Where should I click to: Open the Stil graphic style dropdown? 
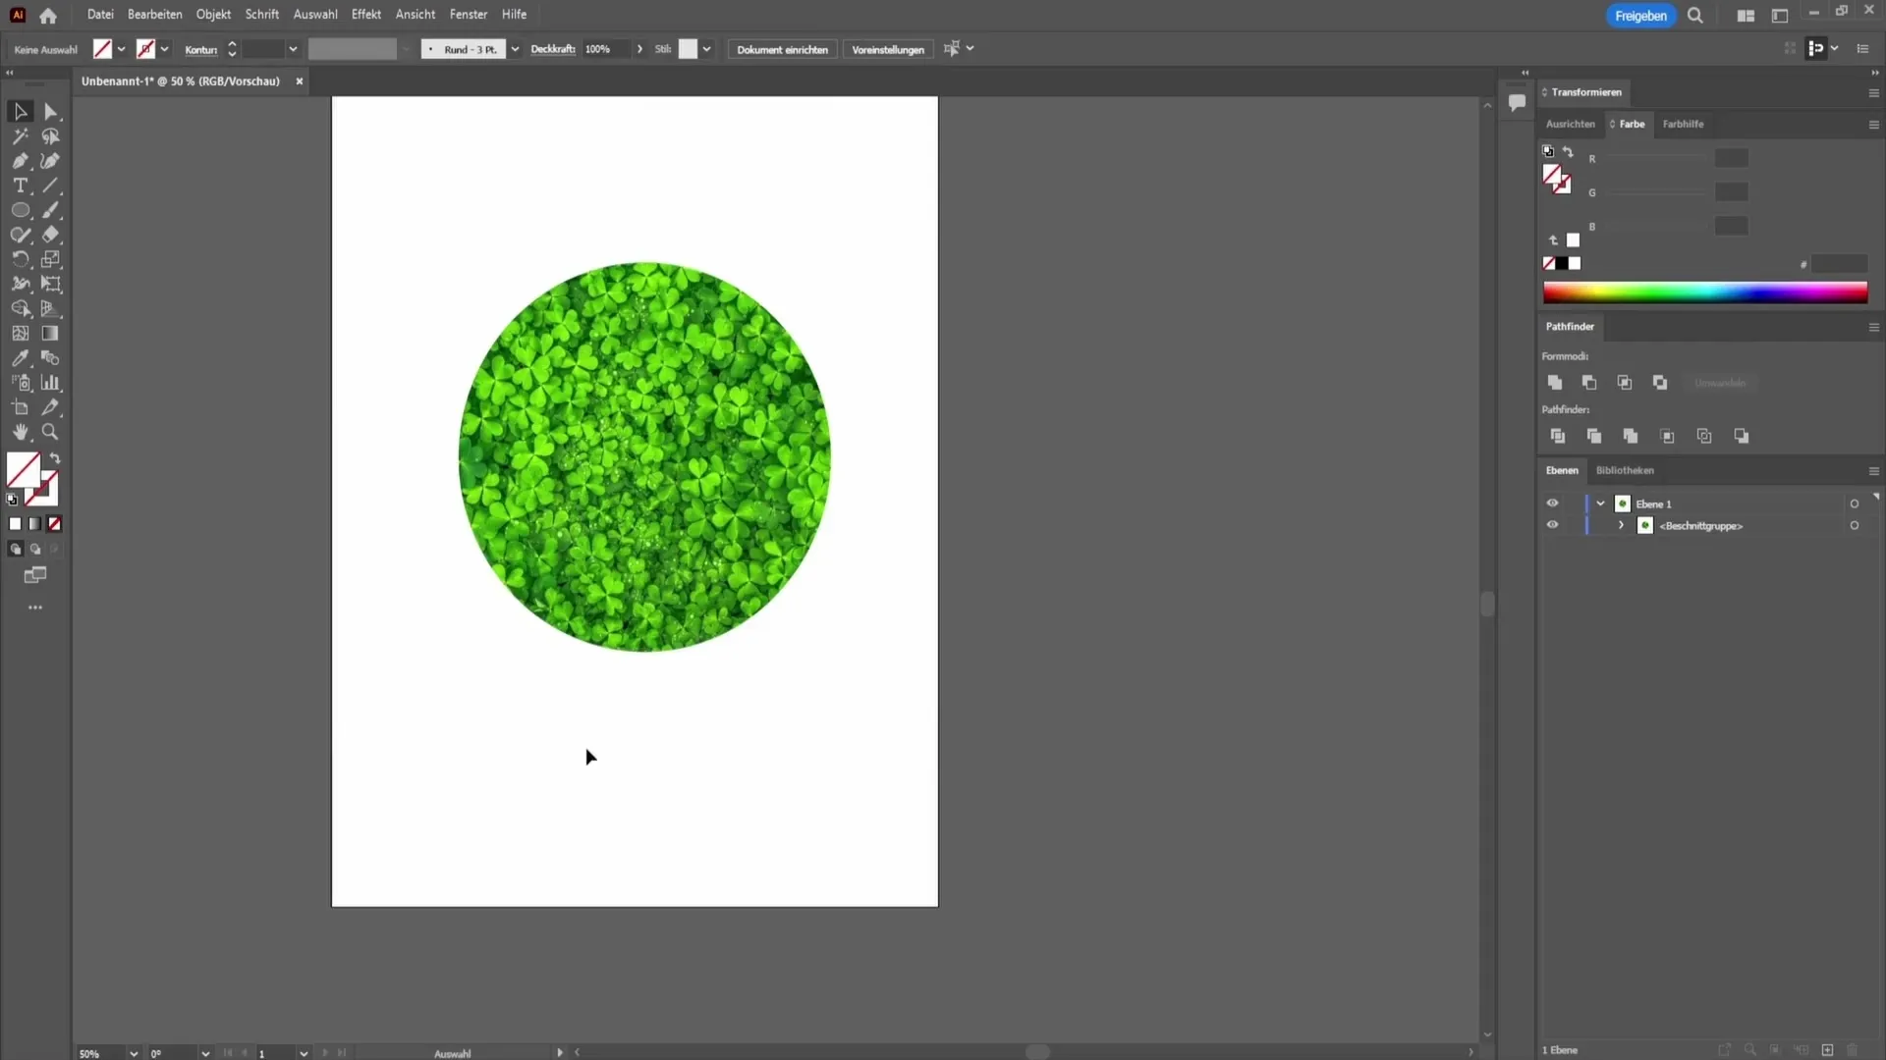click(x=706, y=49)
